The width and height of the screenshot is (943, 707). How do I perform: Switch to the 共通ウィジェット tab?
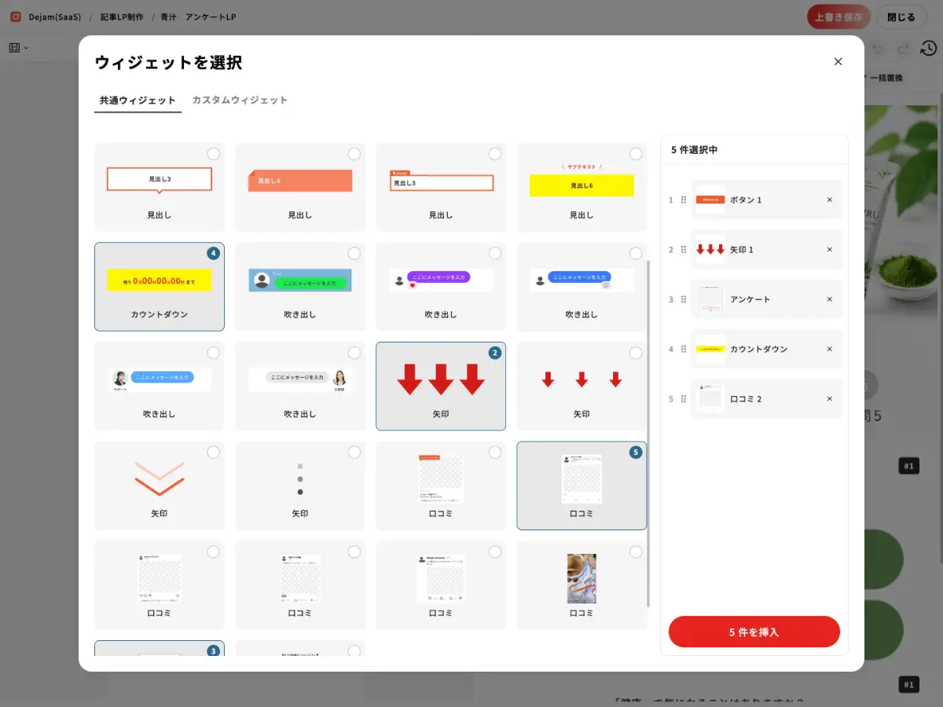click(x=138, y=101)
